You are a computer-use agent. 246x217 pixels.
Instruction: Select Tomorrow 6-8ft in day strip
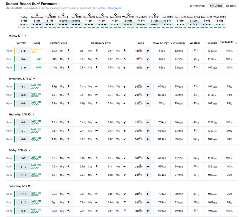click(37, 20)
